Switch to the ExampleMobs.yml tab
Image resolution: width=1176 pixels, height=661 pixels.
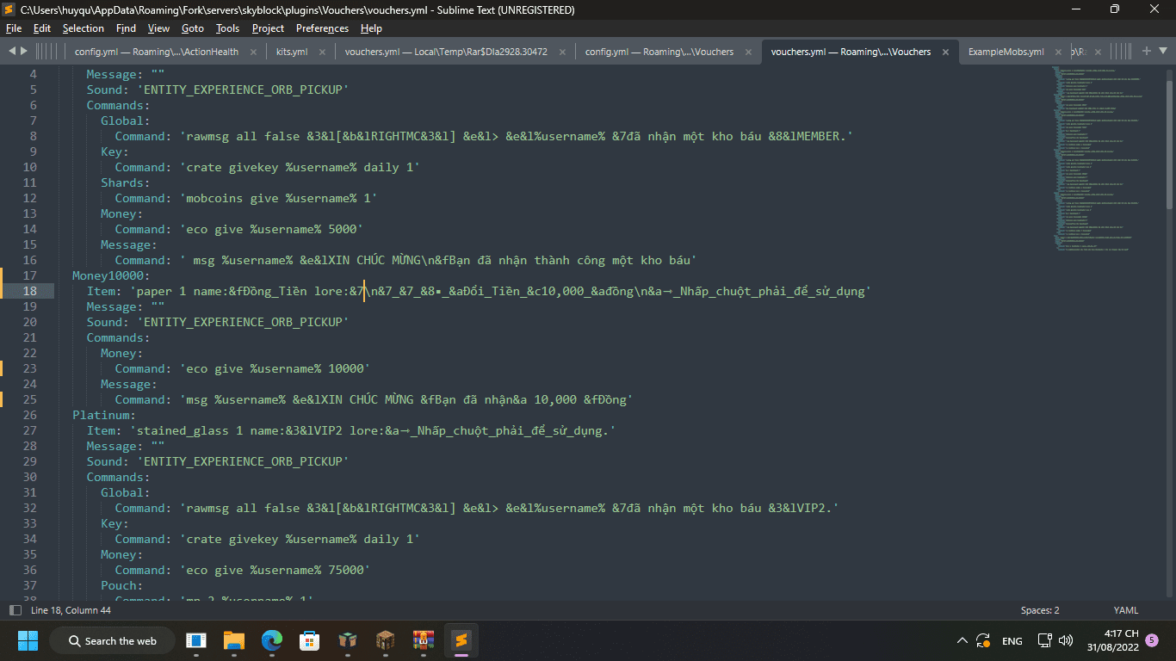[1006, 52]
